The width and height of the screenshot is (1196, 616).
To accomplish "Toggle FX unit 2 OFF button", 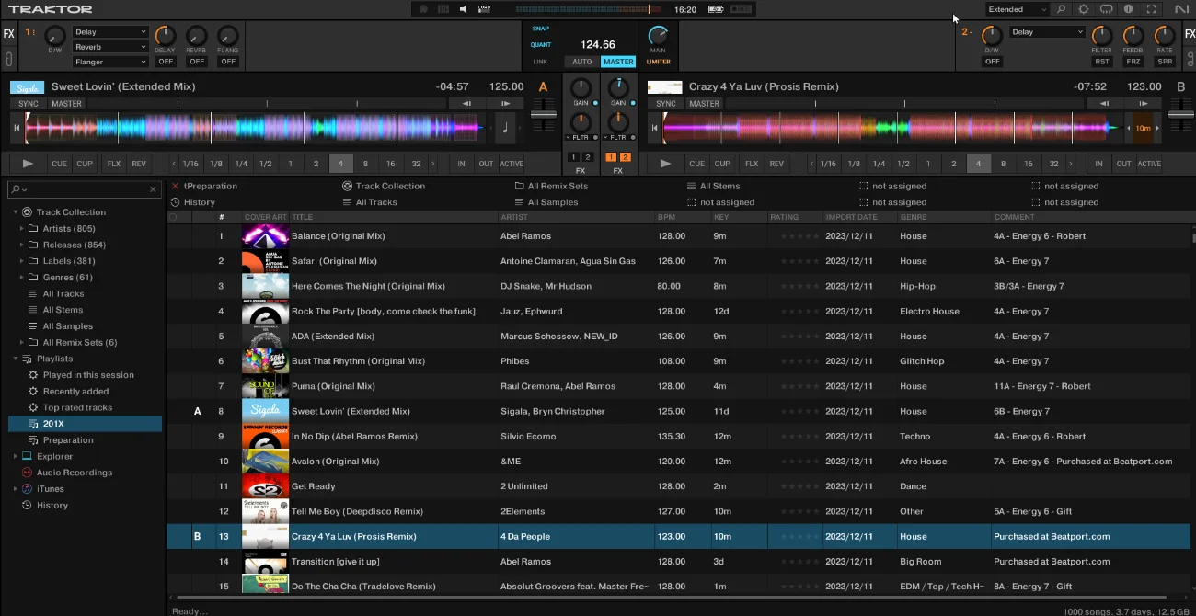I will coord(992,62).
